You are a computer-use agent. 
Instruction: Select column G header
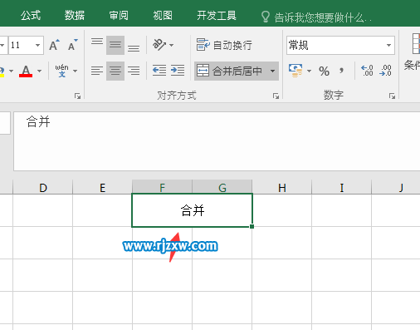pyautogui.click(x=222, y=187)
